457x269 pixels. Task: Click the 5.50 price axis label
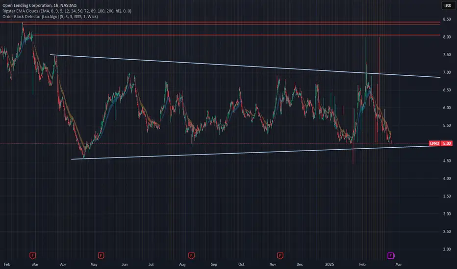pyautogui.click(x=447, y=126)
